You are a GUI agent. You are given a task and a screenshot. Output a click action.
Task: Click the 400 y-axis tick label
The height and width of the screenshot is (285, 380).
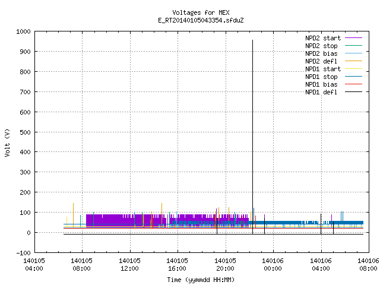25,152
